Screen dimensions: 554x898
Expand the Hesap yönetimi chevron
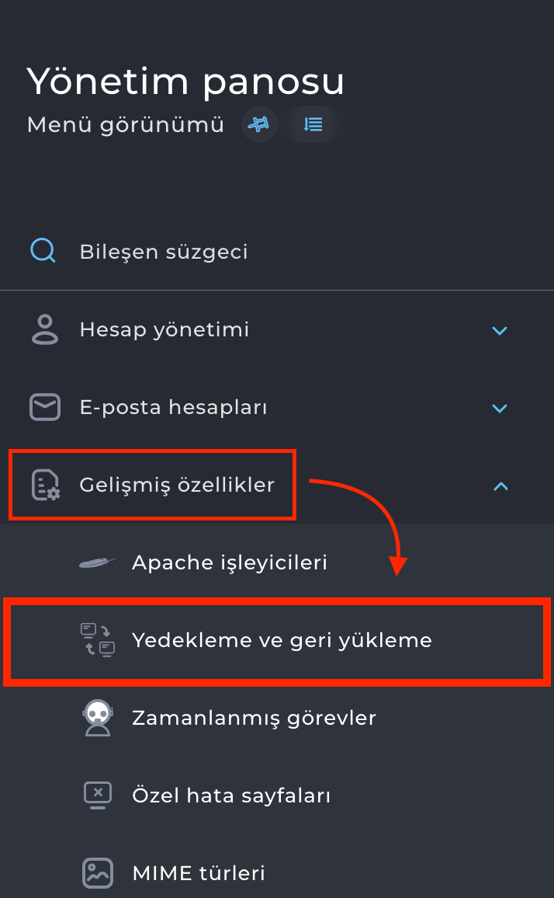(x=500, y=330)
